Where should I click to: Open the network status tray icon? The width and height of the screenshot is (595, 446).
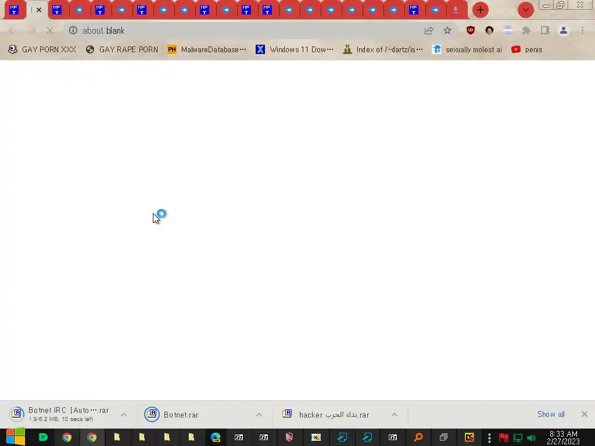point(518,438)
